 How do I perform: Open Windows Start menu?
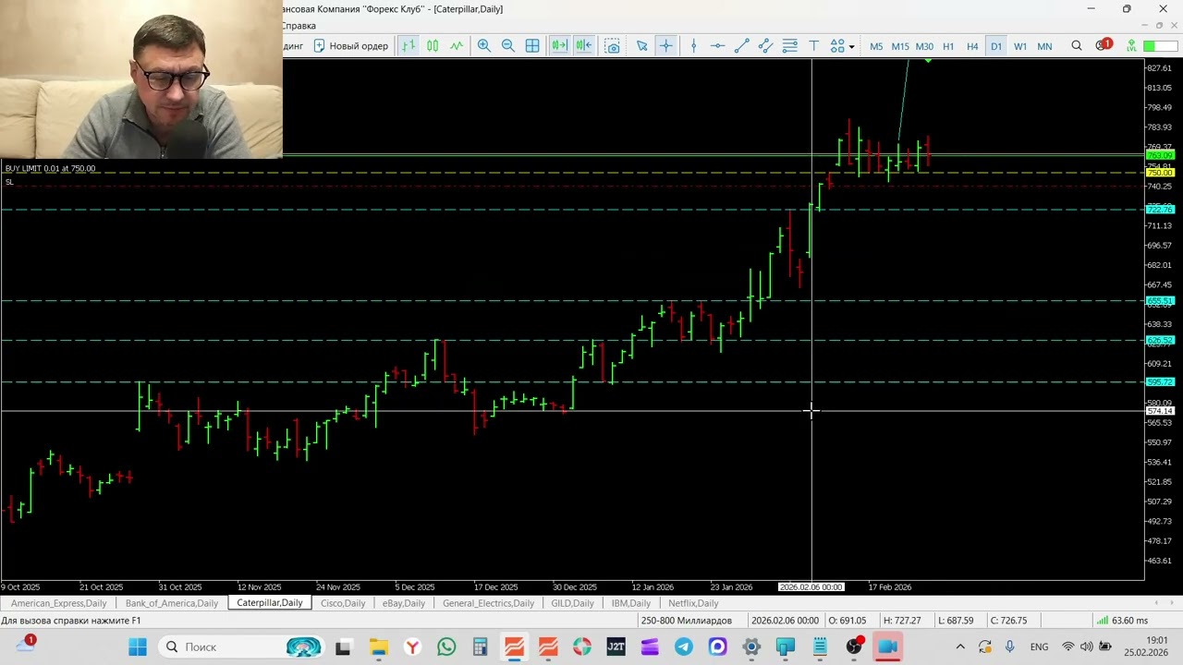tap(138, 647)
